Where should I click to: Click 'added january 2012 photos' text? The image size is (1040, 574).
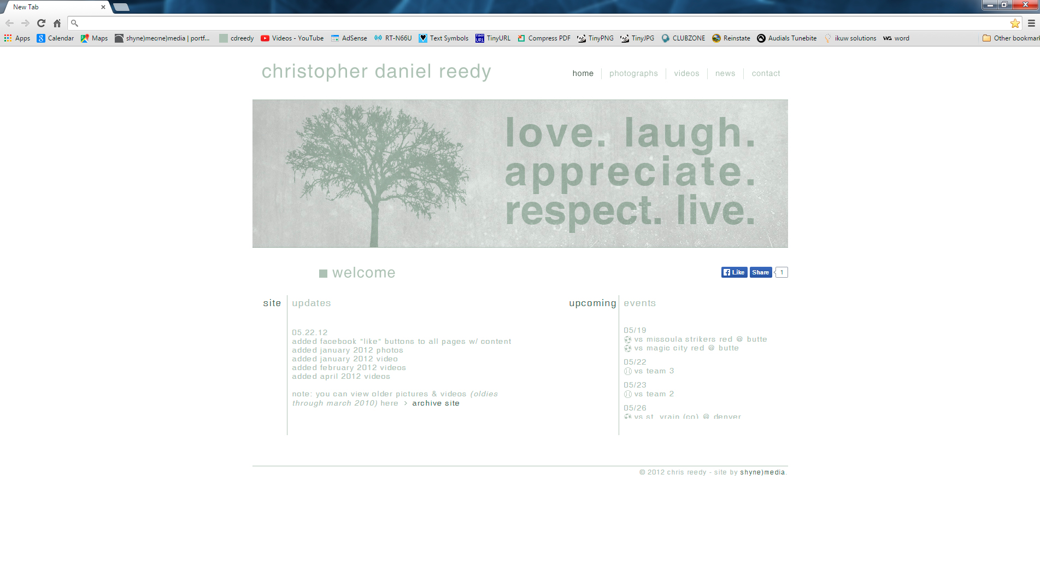tap(348, 350)
